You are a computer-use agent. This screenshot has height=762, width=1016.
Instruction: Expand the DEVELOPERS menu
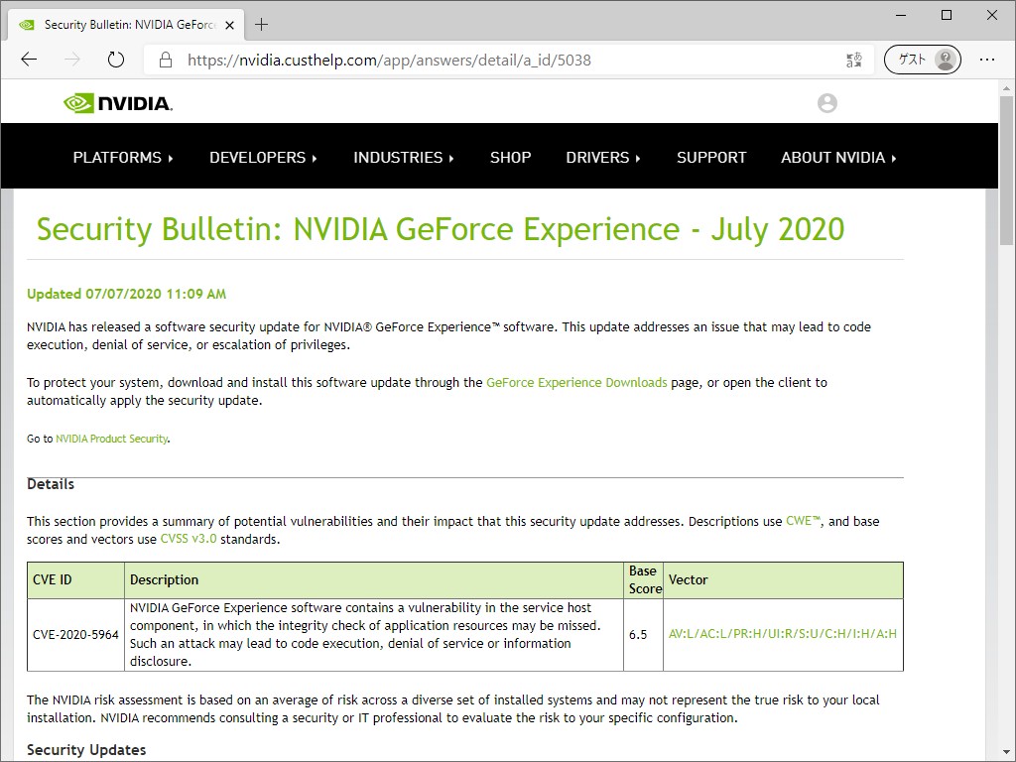pyautogui.click(x=263, y=157)
